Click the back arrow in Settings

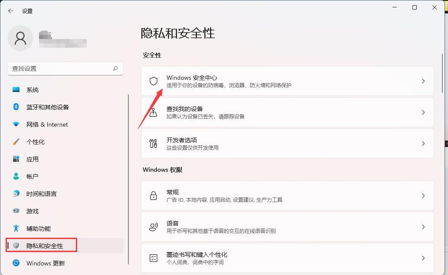(11, 11)
